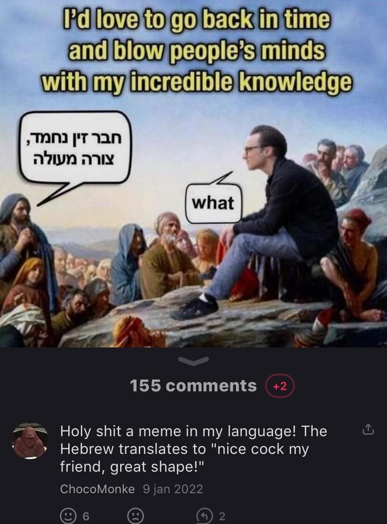
Task: Open the +2 new comments badge
Action: pyautogui.click(x=280, y=386)
